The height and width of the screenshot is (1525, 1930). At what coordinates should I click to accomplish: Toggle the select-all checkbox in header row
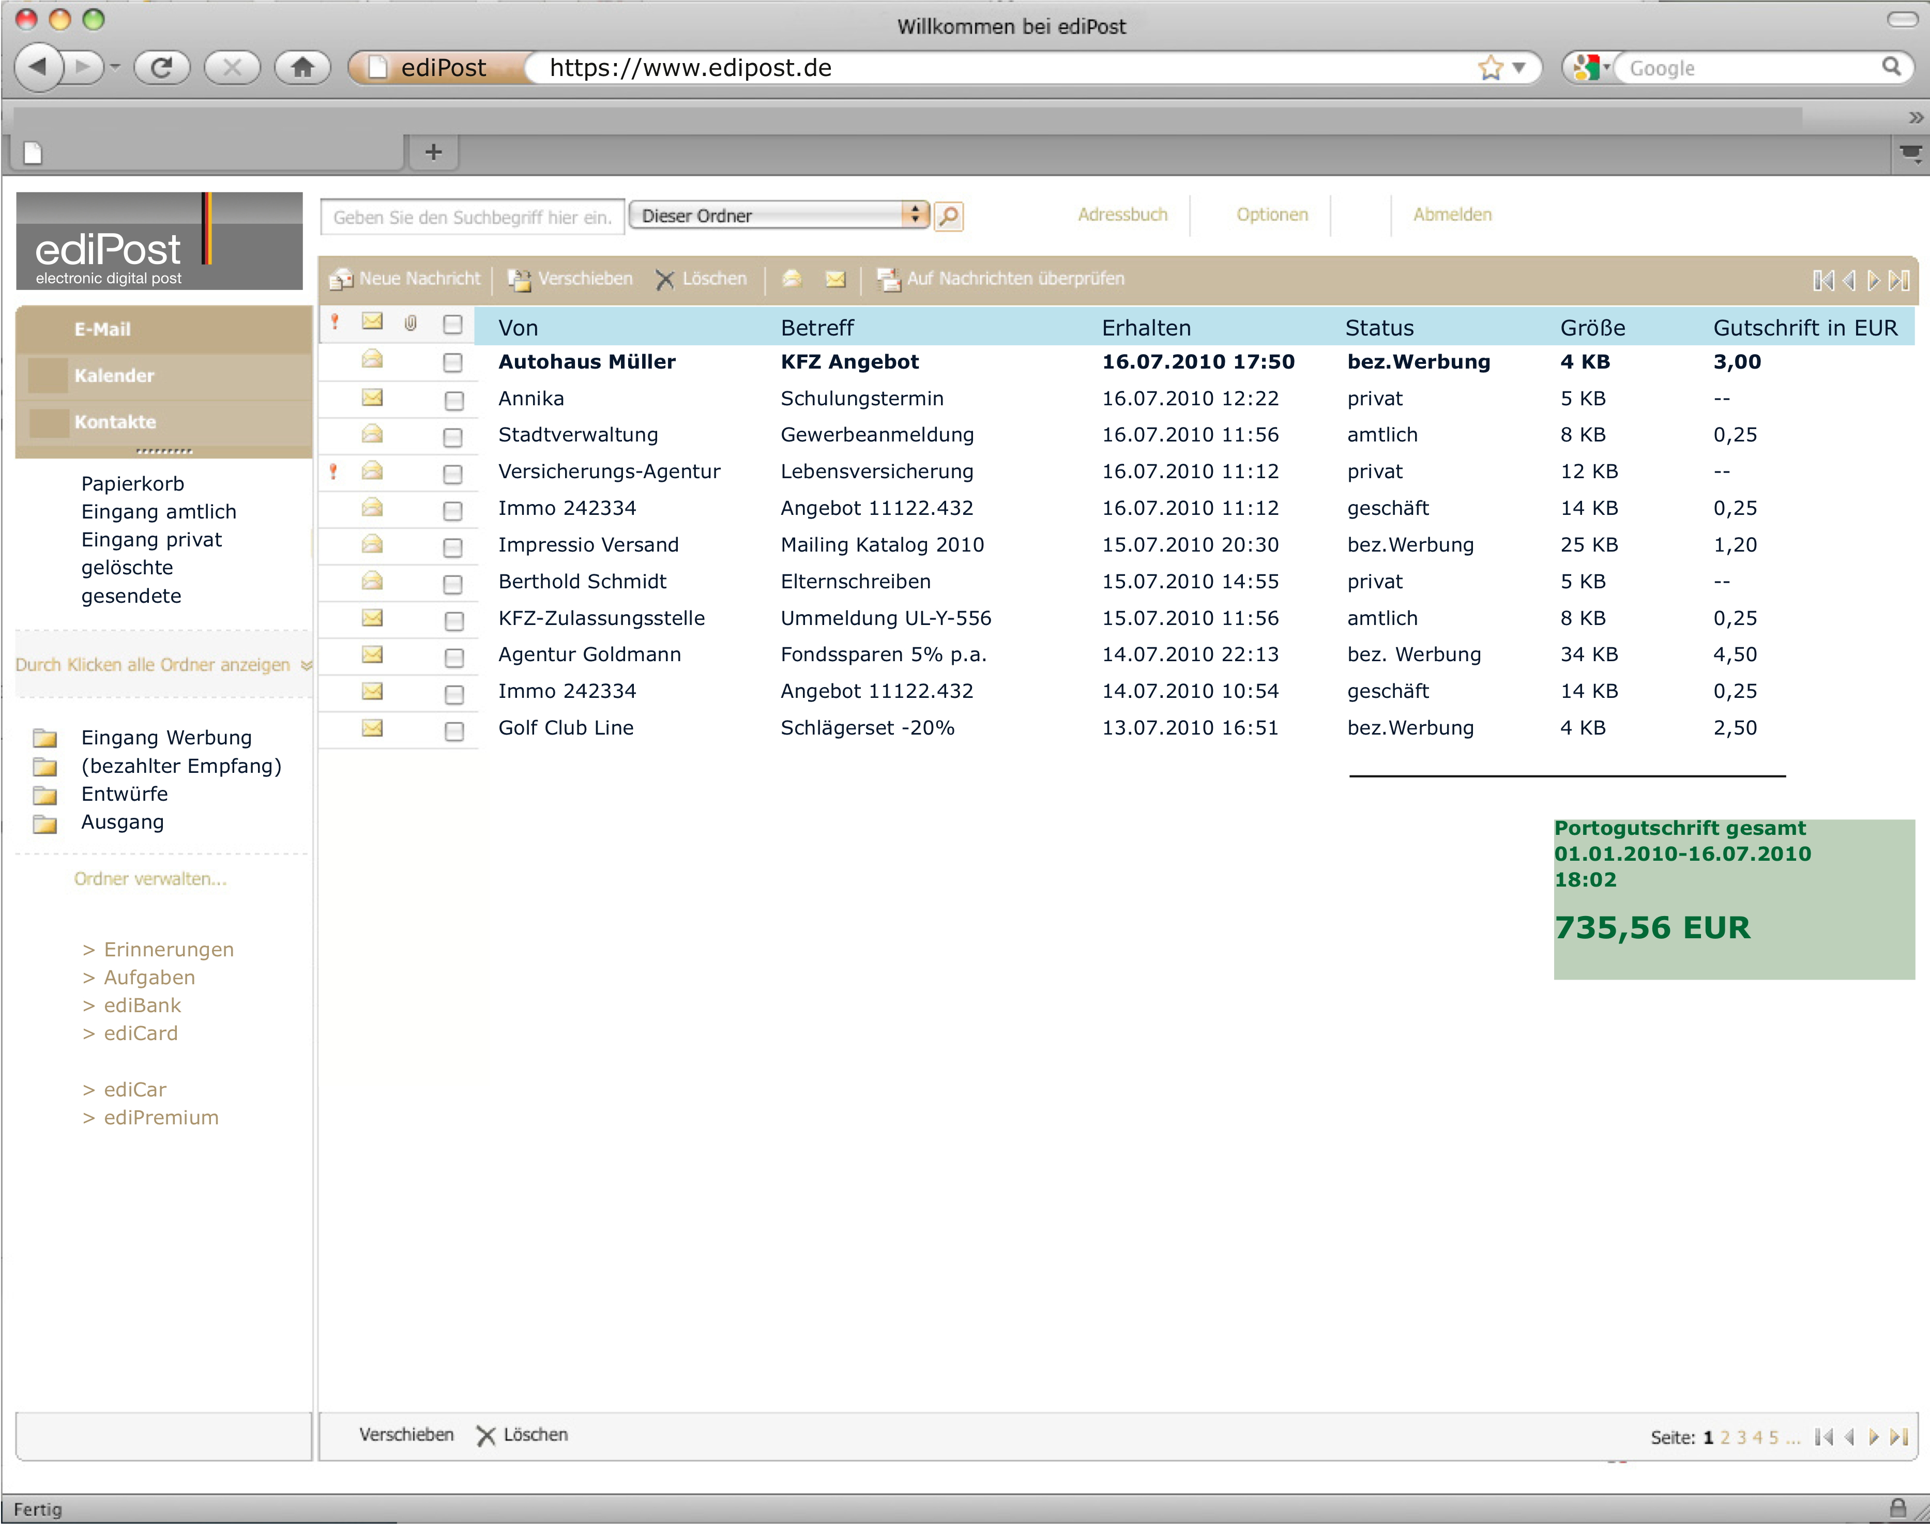tap(453, 324)
